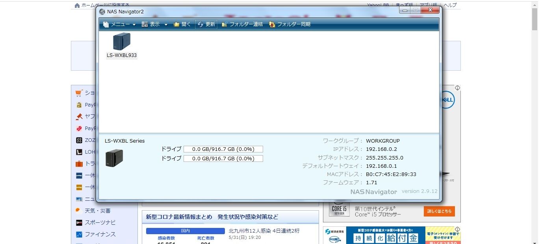
Task: Click the version 2.9.12 text
Action: click(x=419, y=191)
